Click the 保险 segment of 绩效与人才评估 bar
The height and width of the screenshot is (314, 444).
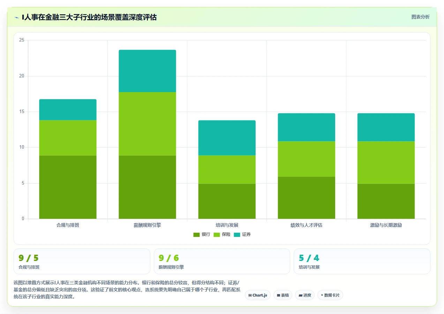[x=307, y=159]
